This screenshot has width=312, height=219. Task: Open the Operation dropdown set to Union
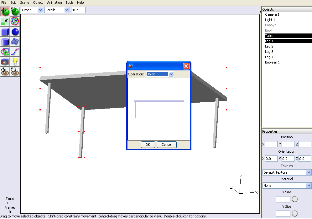160,74
